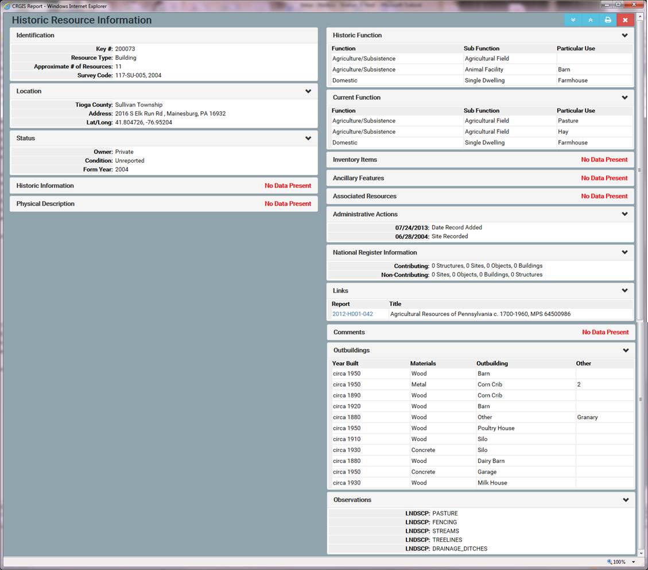The height and width of the screenshot is (570, 648).
Task: Open the zoom level dropdown arrow
Action: coord(634,562)
